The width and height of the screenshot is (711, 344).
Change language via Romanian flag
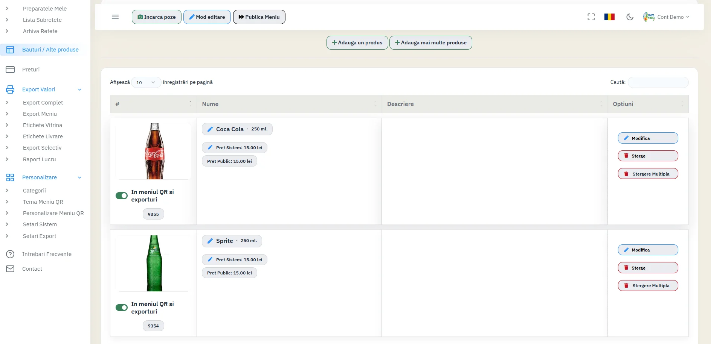tap(609, 17)
